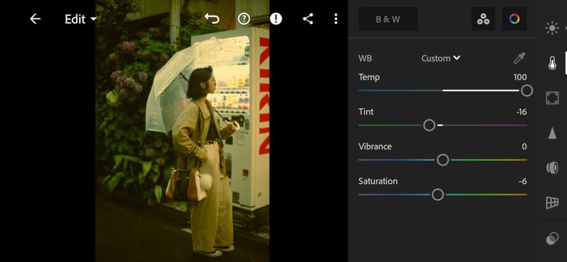Click the Vibrance slider handle

point(442,160)
